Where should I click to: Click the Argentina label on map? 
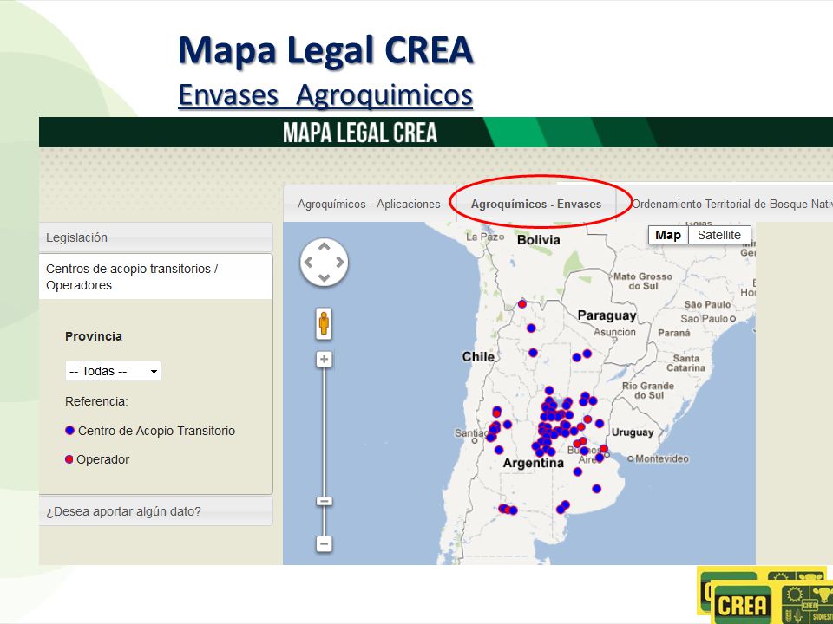pyautogui.click(x=533, y=463)
